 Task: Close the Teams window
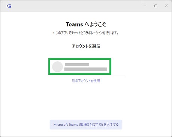(166, 6)
